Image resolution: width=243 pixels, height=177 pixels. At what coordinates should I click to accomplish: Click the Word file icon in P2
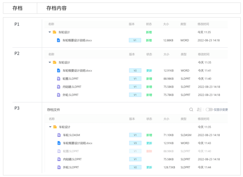[59, 71]
